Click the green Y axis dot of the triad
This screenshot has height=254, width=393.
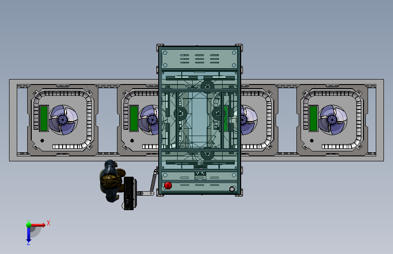pos(29,225)
